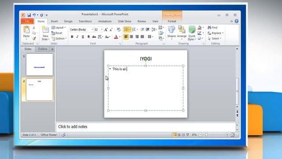This screenshot has height=159, width=282.
Task: Click Find in Editing group
Action: [x=212, y=27]
